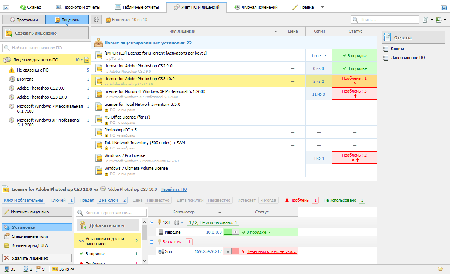Screen dimensions: 450x274
Task: Open the speech-bubble feedback icon in the status bar
Action: point(440,269)
